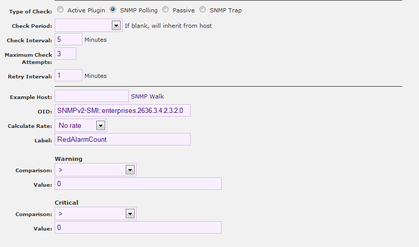The height and width of the screenshot is (247, 419).
Task: Click the Label field showing RedAlarmCount
Action: (122, 139)
